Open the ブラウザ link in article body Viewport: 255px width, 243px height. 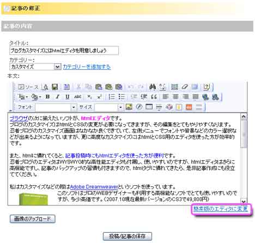click(x=19, y=118)
